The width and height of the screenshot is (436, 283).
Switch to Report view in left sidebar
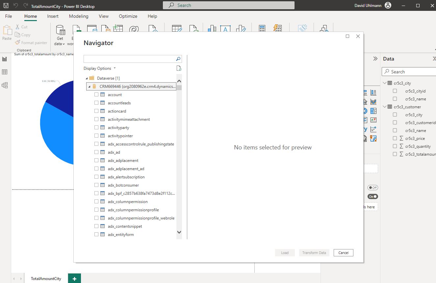point(5,59)
